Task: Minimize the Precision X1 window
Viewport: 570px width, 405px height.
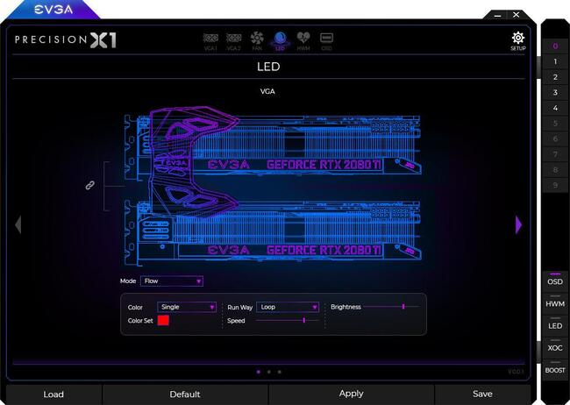Action: [498, 15]
